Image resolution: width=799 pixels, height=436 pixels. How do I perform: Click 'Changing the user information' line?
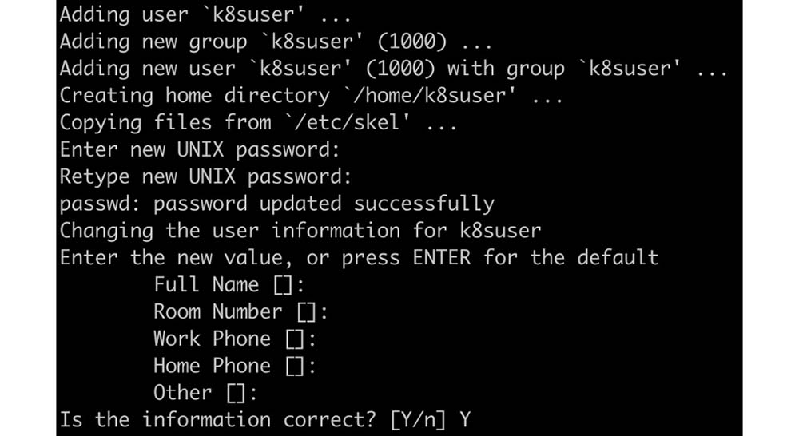point(300,231)
